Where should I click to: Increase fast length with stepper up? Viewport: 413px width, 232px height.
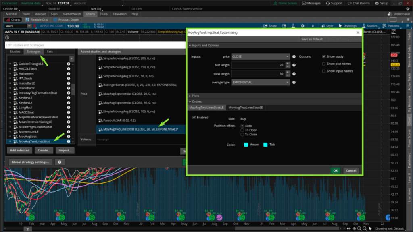[x=288, y=64]
